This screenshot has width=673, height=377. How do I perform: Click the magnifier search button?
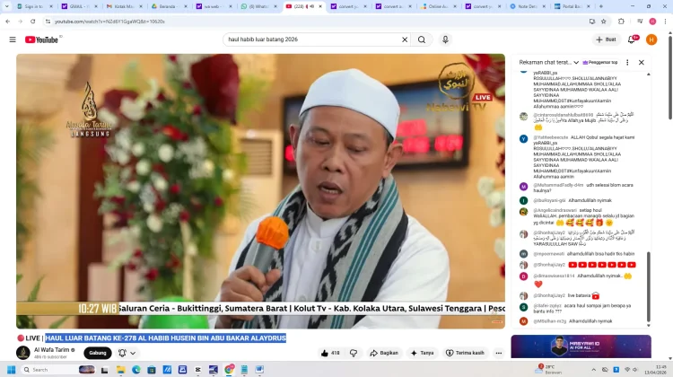pyautogui.click(x=422, y=39)
